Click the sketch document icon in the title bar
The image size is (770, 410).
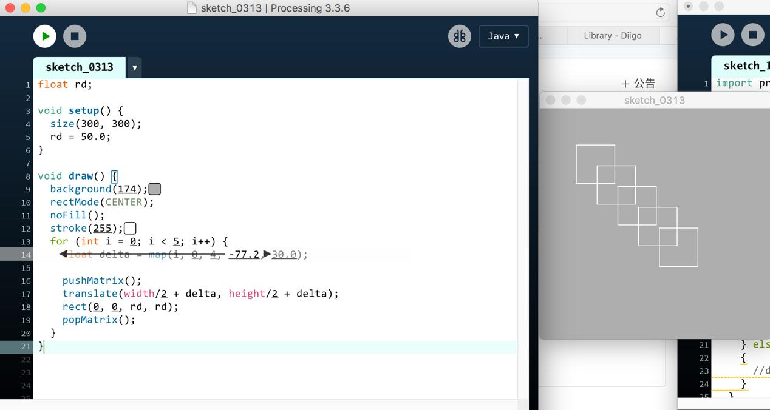click(x=191, y=8)
